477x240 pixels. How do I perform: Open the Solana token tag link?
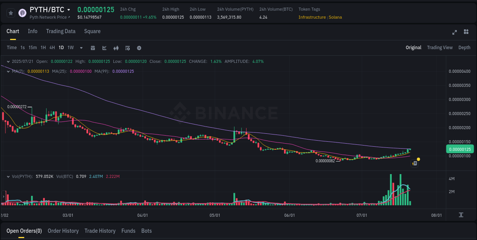click(335, 17)
